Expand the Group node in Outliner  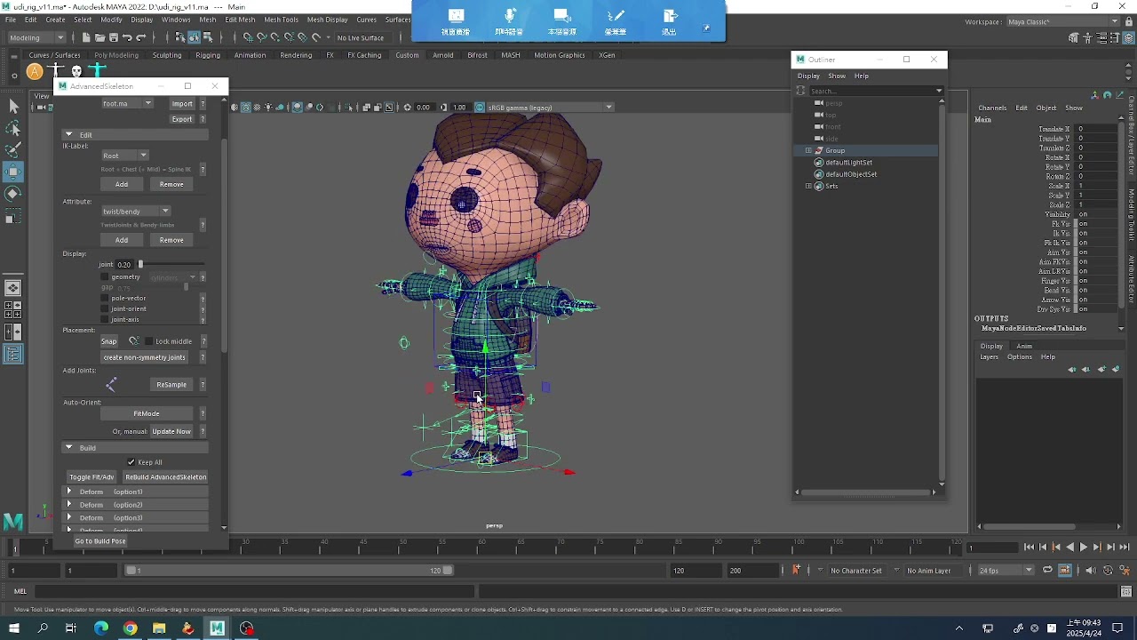[808, 151]
